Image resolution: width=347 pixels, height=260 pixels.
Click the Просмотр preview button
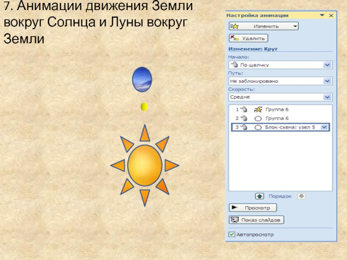(x=253, y=208)
